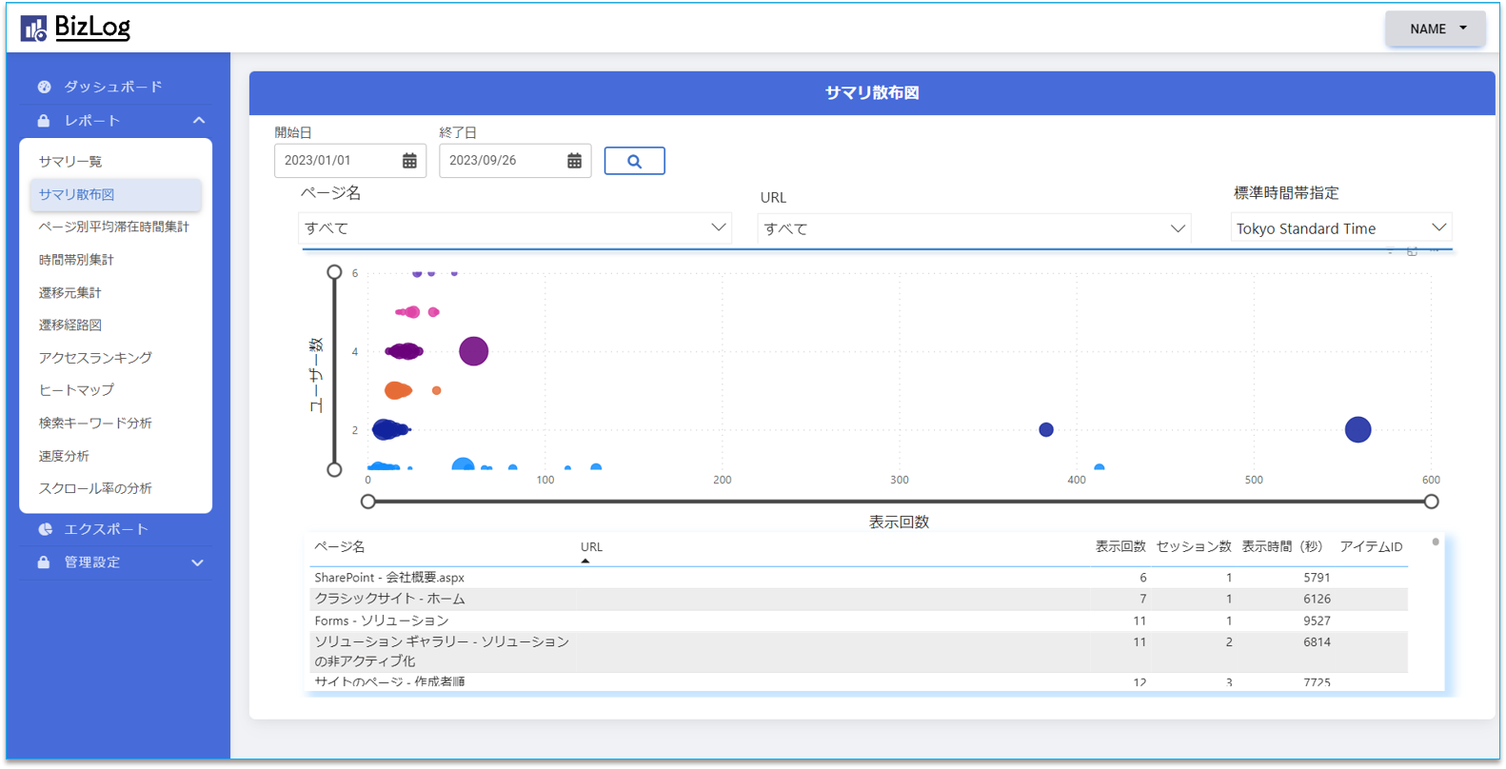Open the ダッシュボード gauge icon
The width and height of the screenshot is (1506, 769).
click(x=45, y=87)
